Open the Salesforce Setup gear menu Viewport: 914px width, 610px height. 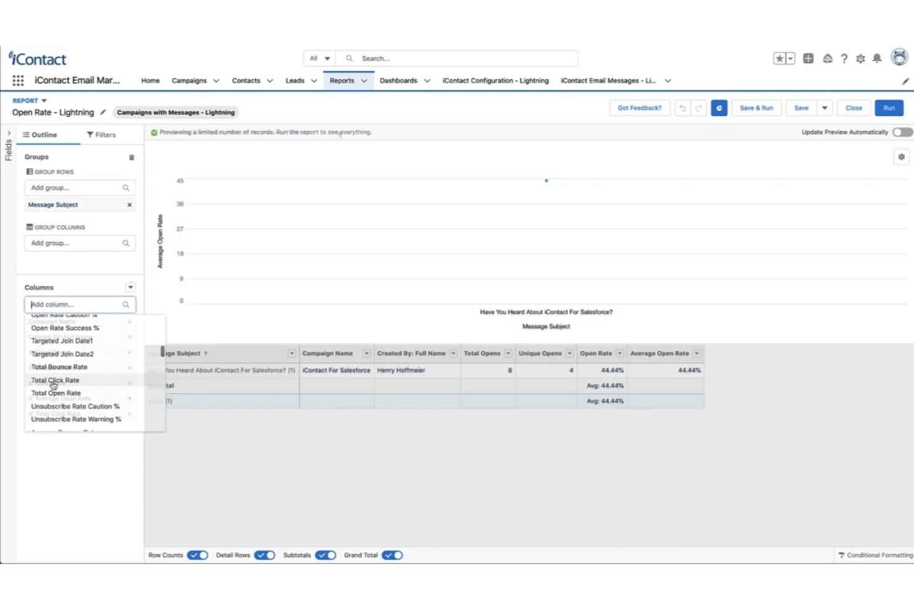coord(860,58)
